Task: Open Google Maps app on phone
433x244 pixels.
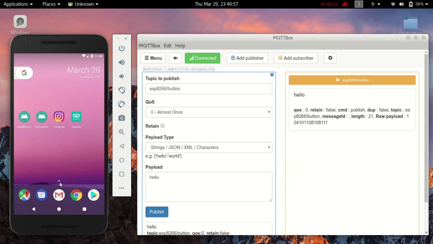Action: coord(24,195)
